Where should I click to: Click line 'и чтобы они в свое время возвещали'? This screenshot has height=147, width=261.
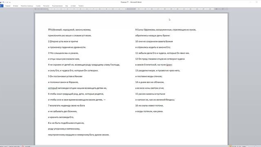point(77,100)
